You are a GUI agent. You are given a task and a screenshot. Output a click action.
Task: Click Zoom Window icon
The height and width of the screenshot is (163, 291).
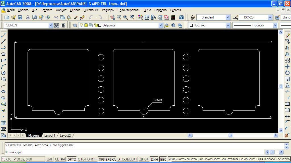(126, 17)
